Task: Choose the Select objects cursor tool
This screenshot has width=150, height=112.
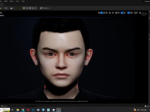Action: 99,13
